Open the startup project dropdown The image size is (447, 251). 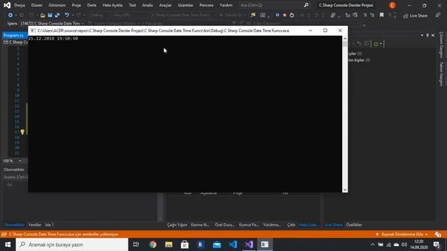(184, 15)
